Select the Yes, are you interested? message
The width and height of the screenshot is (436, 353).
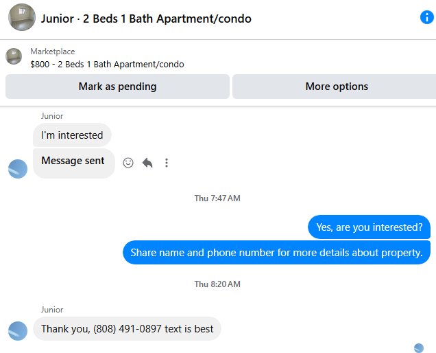tap(370, 227)
